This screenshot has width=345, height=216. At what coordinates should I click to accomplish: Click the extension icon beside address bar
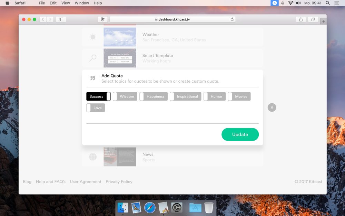click(x=102, y=19)
